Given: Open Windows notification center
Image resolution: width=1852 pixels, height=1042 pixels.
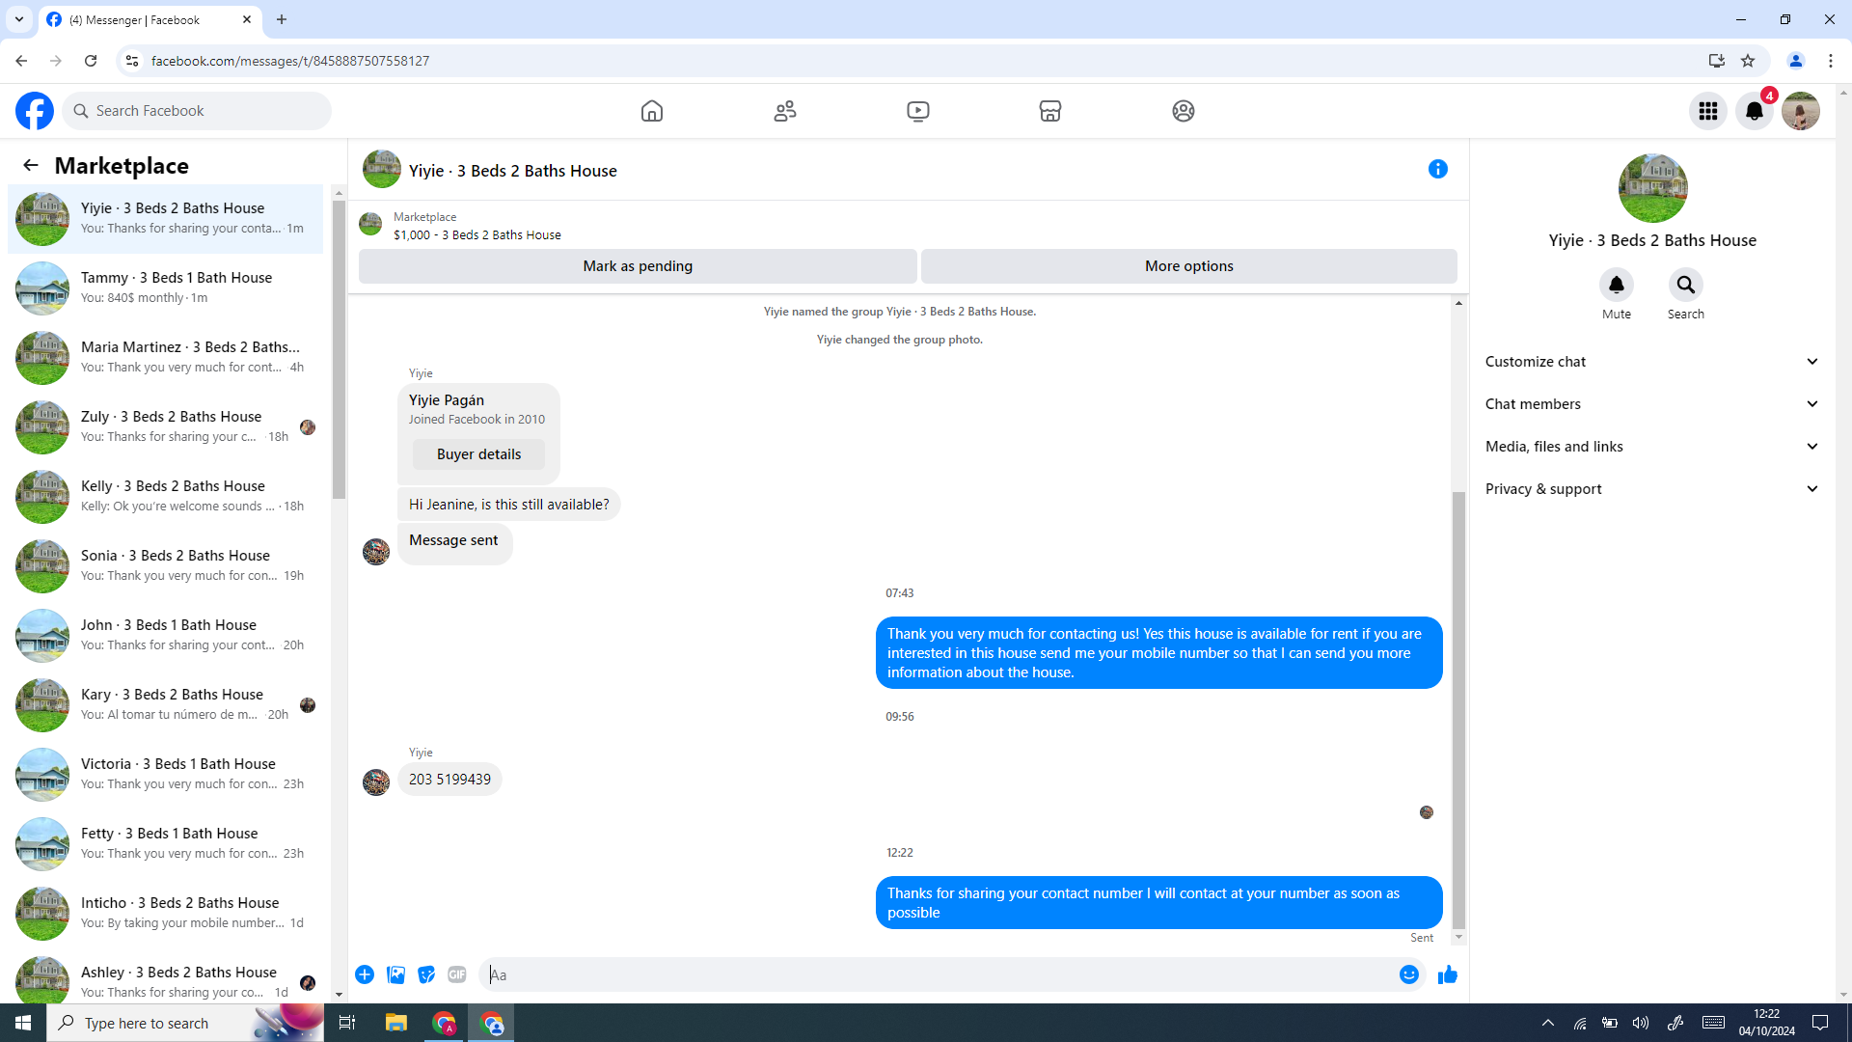Looking at the screenshot, I should point(1820,1023).
